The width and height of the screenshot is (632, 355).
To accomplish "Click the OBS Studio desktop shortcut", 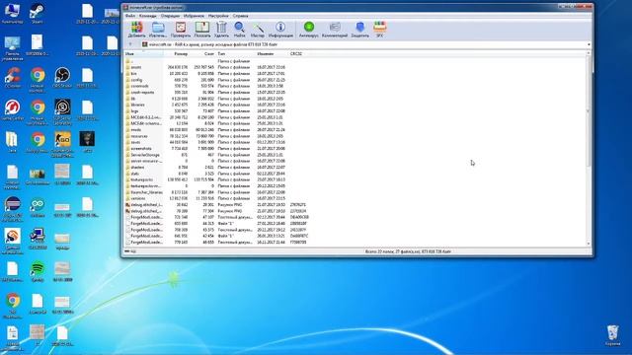I will coord(62,77).
